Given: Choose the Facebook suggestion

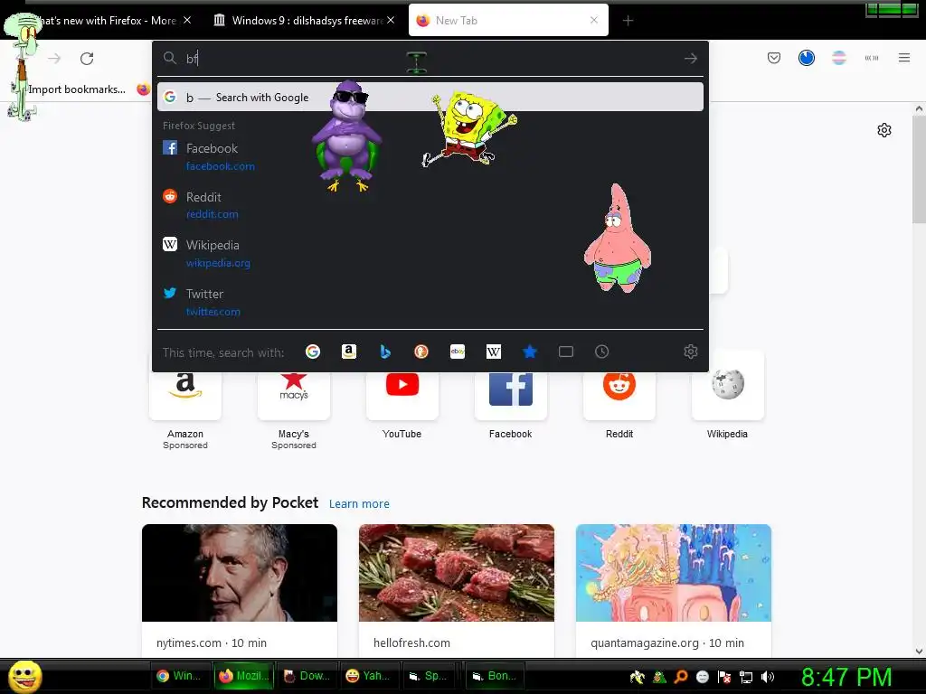Looking at the screenshot, I should coord(430,156).
